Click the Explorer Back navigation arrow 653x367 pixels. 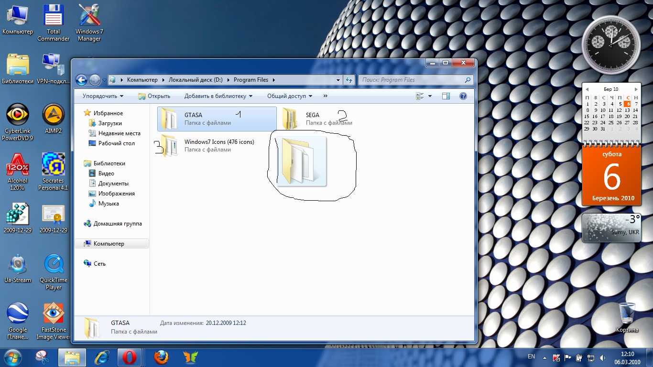pyautogui.click(x=81, y=80)
